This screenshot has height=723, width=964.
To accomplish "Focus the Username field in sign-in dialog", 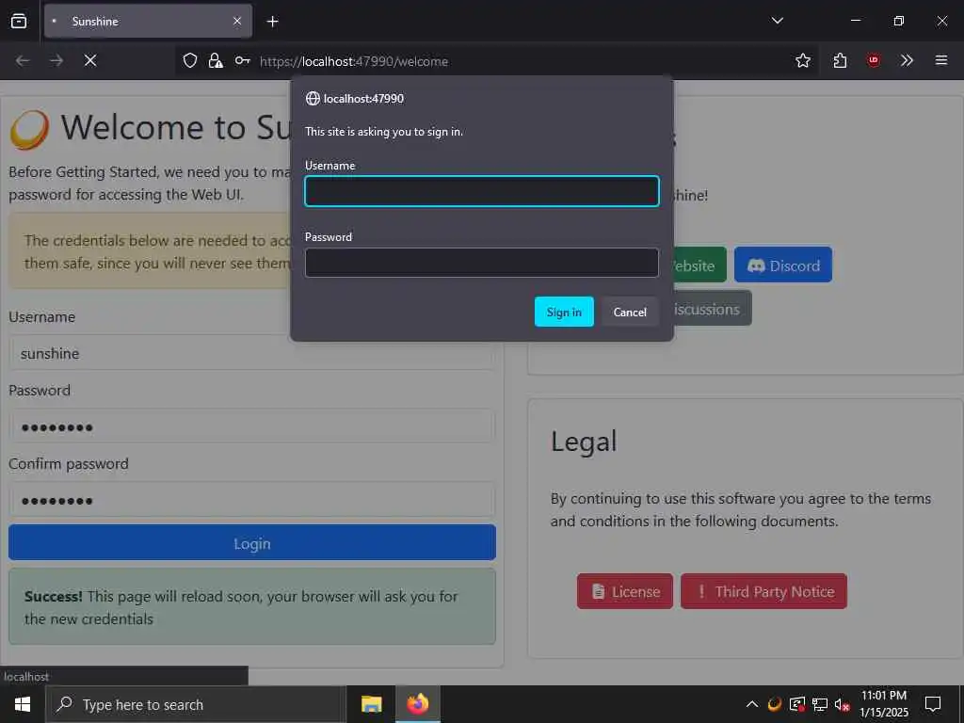I will pyautogui.click(x=482, y=191).
